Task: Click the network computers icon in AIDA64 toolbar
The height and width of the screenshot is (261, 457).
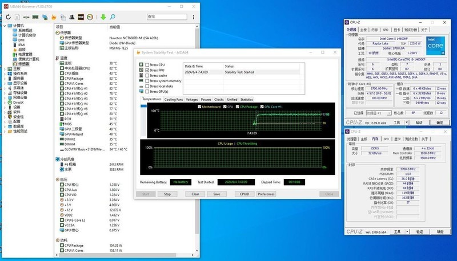Action: click(x=45, y=17)
